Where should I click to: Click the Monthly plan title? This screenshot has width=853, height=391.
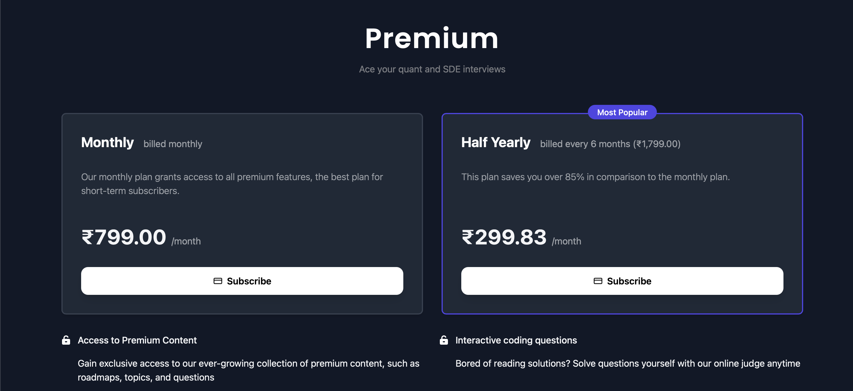tap(107, 142)
